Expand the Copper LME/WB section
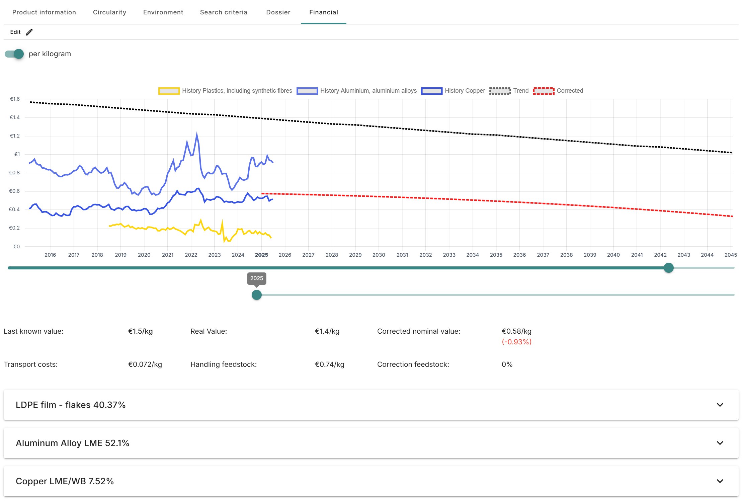 371,481
